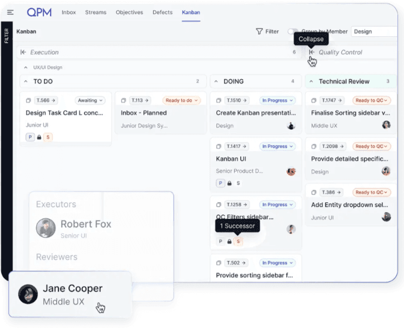
Task: Click P badge on QC Filters sidebar card
Action: click(220, 241)
